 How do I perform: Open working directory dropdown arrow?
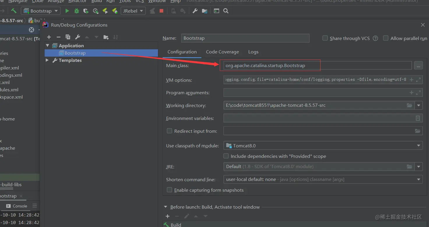[419, 105]
